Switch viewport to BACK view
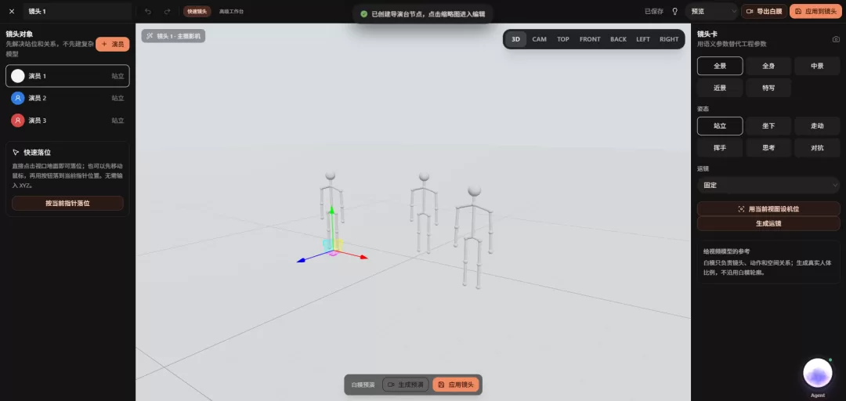Screen dimensions: 846x401 point(618,39)
